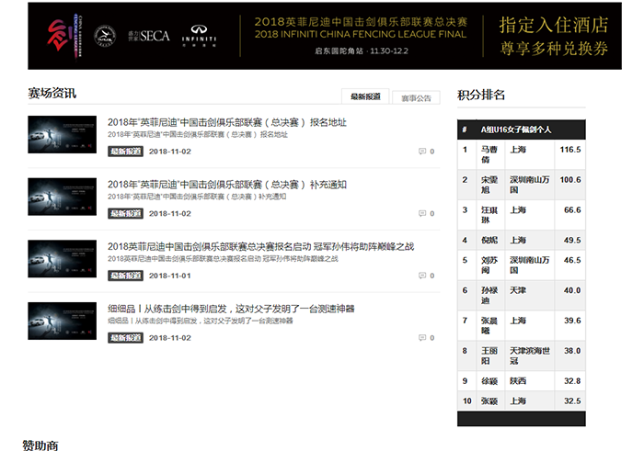Click the 赞助商 heading
The image size is (644, 451).
pos(40,445)
